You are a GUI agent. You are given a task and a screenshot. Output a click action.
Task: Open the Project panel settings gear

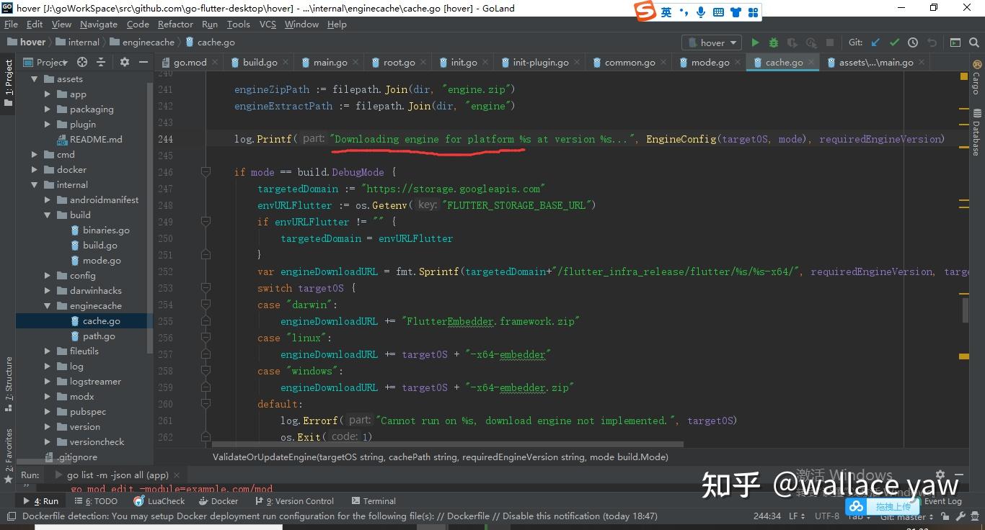[123, 62]
